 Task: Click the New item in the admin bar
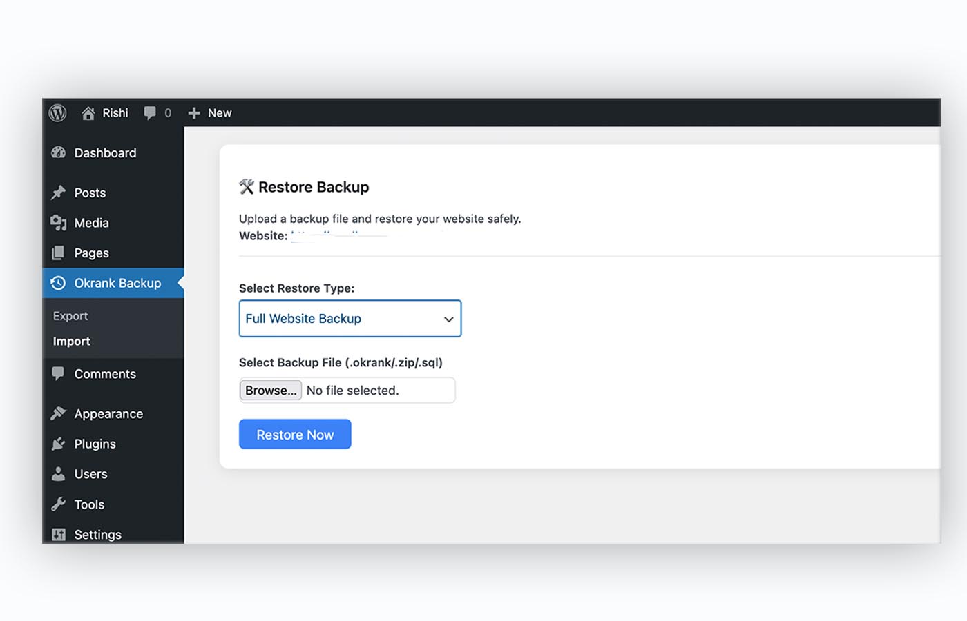tap(210, 112)
